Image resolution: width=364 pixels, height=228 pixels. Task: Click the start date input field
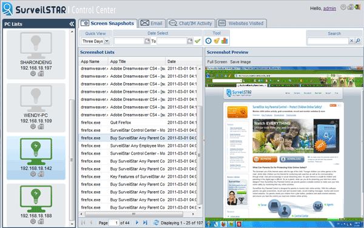pyautogui.click(x=129, y=41)
